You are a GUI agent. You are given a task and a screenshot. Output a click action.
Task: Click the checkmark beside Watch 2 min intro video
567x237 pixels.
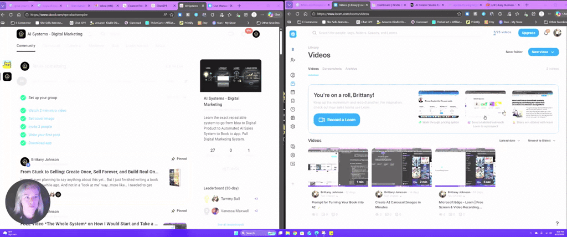[x=23, y=110]
